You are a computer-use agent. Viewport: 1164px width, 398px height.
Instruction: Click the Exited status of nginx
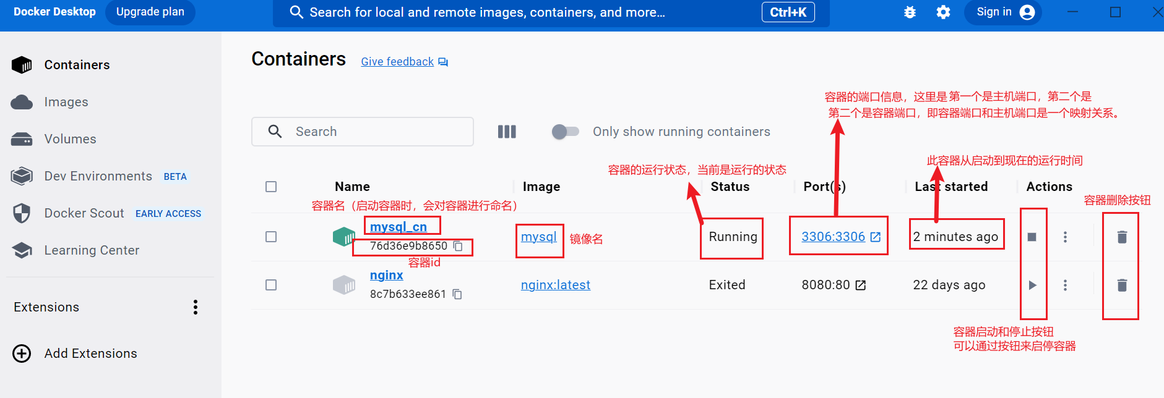coord(727,285)
